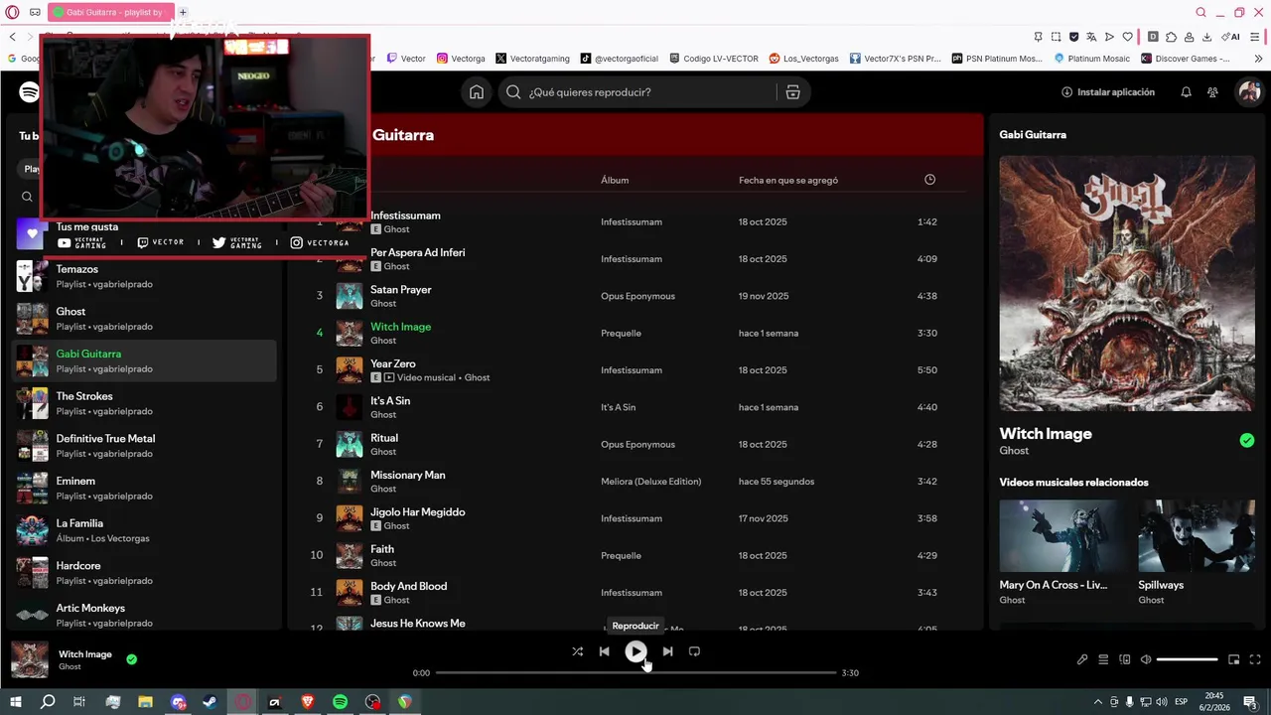Open the user profile avatar
Viewport: 1271px width, 715px height.
[1249, 92]
